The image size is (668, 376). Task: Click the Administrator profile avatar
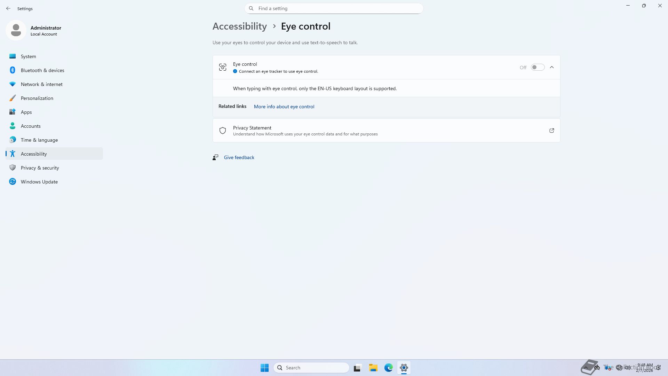pyautogui.click(x=16, y=31)
